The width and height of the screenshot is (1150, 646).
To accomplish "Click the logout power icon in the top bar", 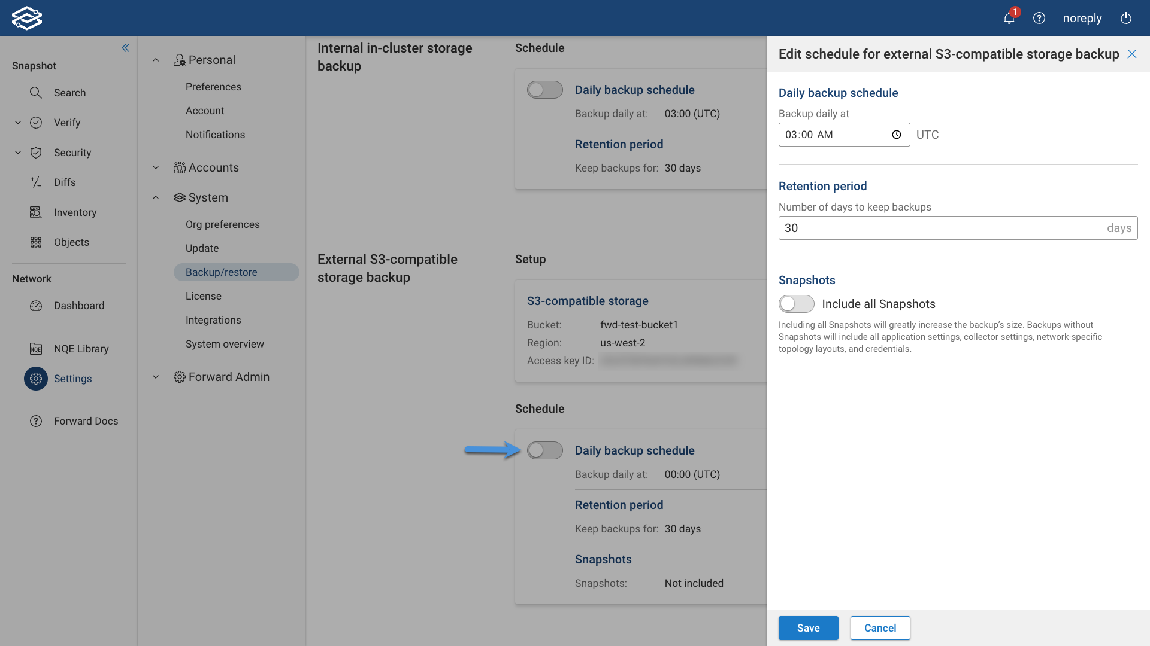I will coord(1125,18).
